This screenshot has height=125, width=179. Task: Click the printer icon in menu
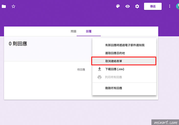coord(99,77)
